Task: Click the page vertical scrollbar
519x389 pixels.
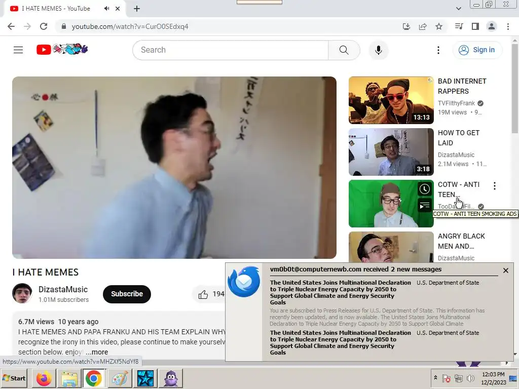Action: coord(515,89)
